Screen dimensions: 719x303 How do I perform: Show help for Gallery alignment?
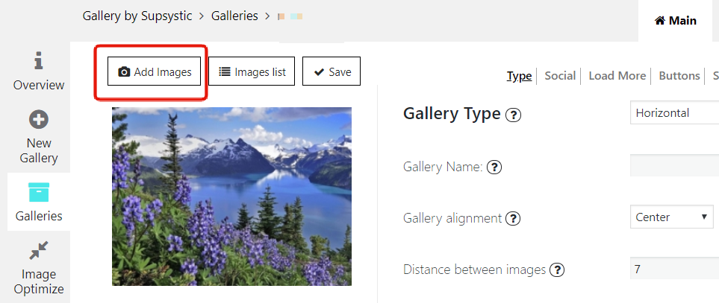point(513,218)
